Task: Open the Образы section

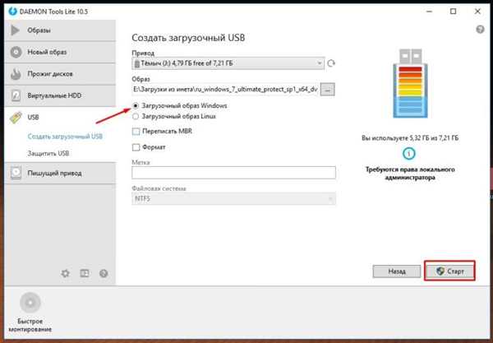Action: [60, 30]
